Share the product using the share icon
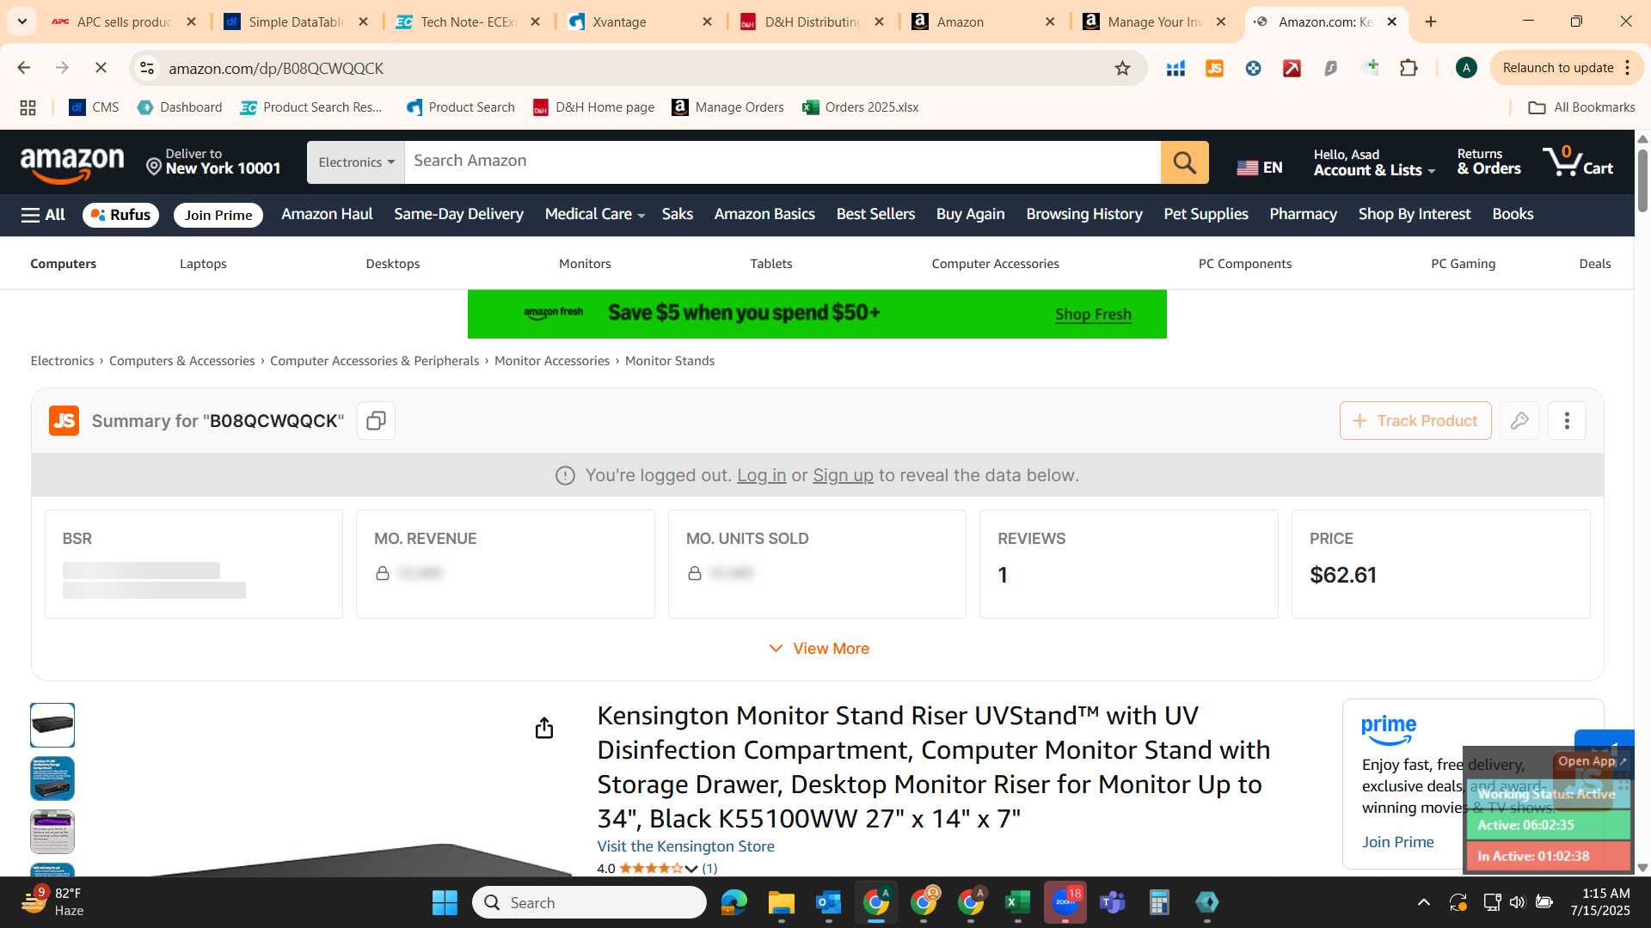The height and width of the screenshot is (928, 1651). pos(543,729)
